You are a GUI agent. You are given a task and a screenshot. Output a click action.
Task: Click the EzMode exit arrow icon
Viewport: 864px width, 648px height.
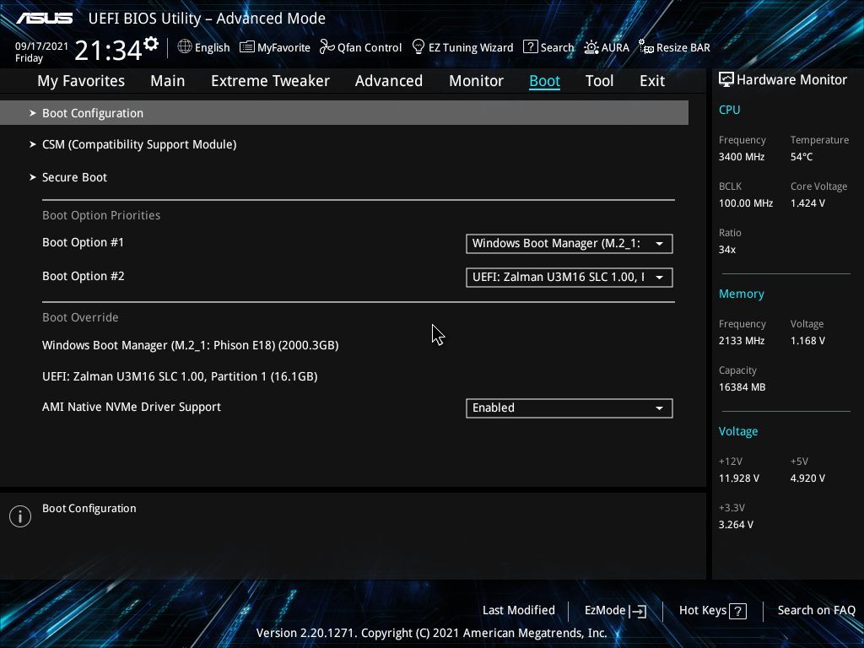point(638,611)
